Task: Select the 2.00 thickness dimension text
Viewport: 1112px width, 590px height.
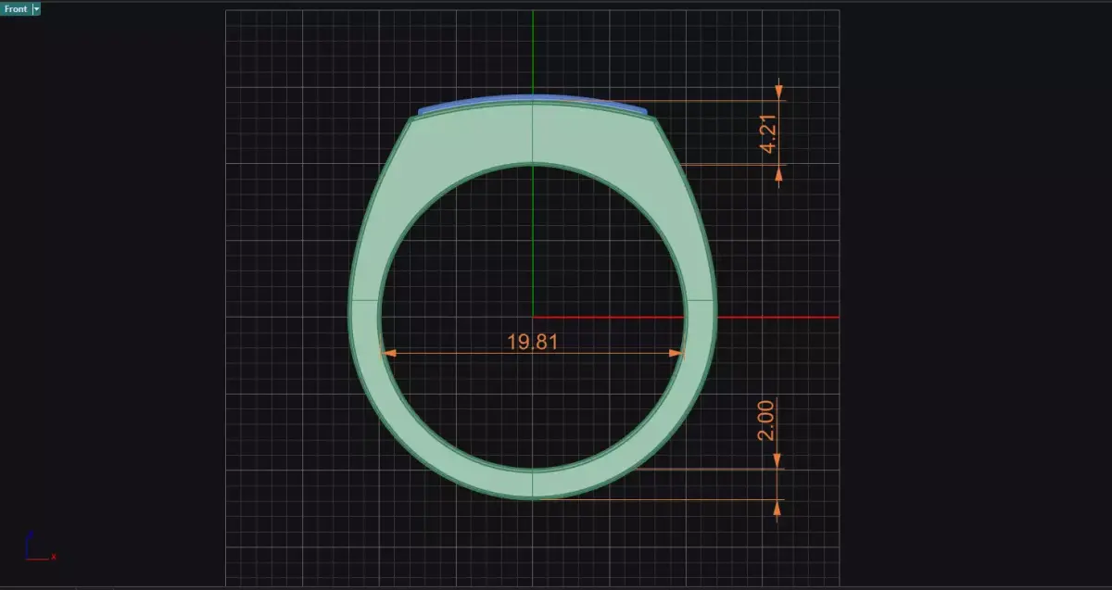Action: tap(767, 420)
